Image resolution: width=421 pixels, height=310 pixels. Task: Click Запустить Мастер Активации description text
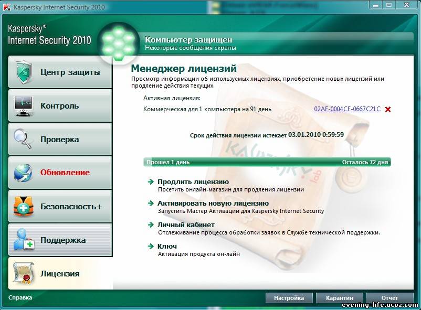click(x=241, y=211)
